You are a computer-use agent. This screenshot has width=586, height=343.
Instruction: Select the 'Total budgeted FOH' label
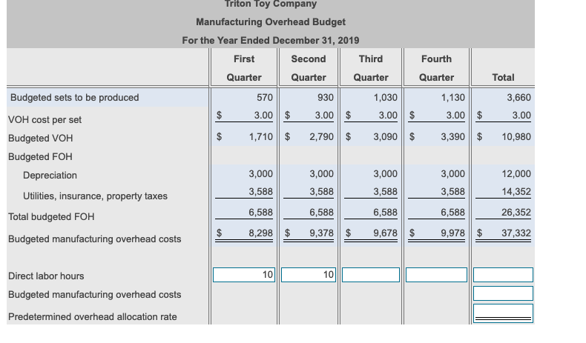(x=51, y=217)
